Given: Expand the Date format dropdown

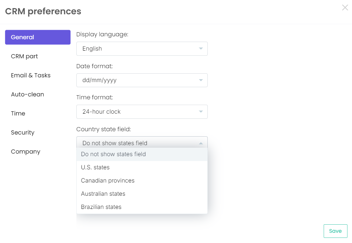Looking at the screenshot, I should pyautogui.click(x=142, y=80).
